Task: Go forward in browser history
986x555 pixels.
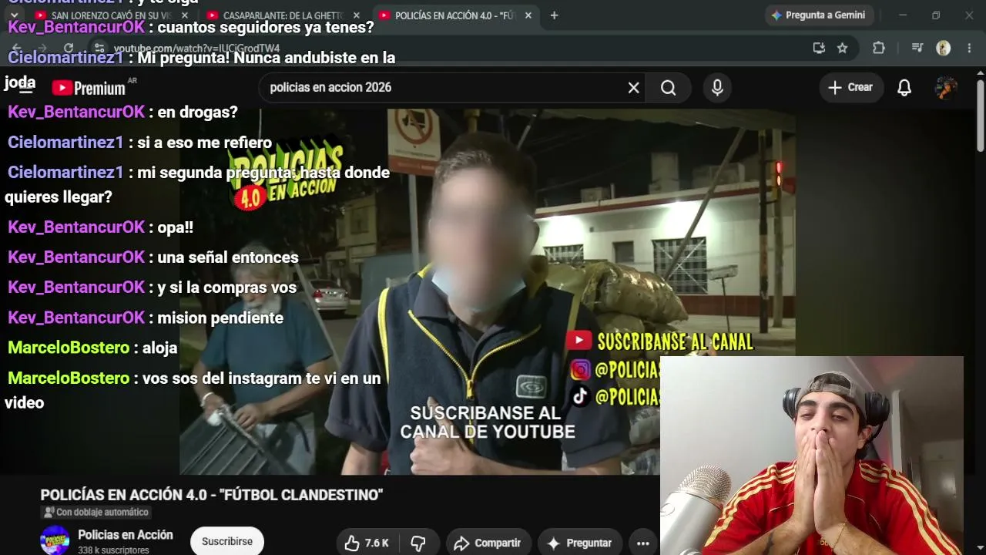Action: coord(42,48)
